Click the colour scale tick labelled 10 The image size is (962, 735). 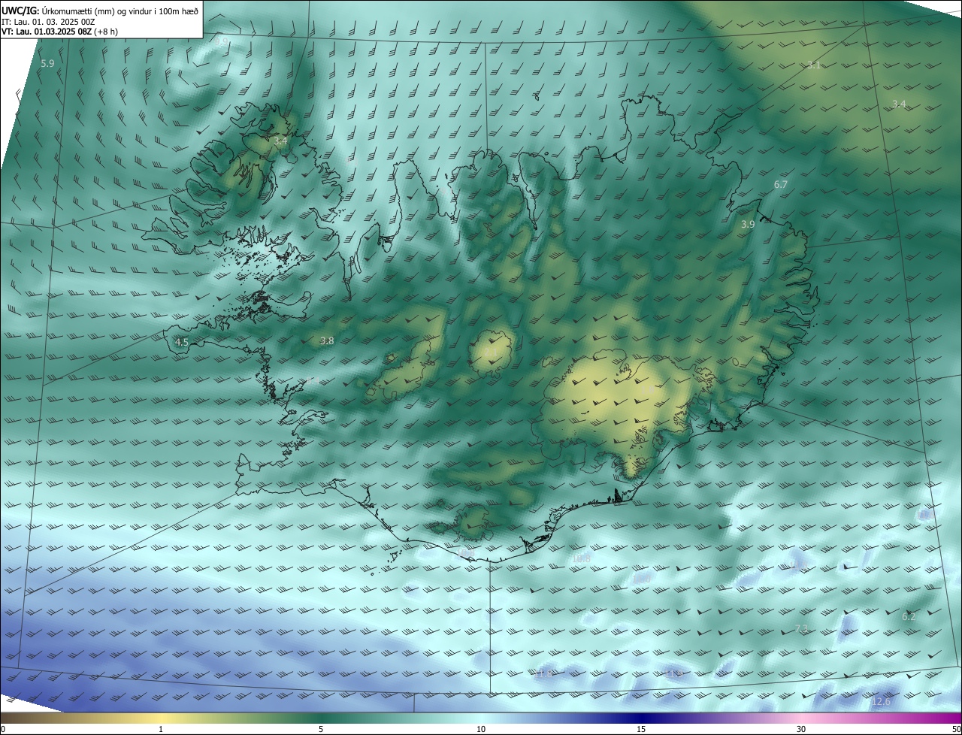click(x=481, y=729)
